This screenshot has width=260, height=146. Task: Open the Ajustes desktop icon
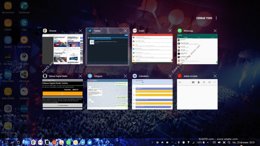click(8, 42)
